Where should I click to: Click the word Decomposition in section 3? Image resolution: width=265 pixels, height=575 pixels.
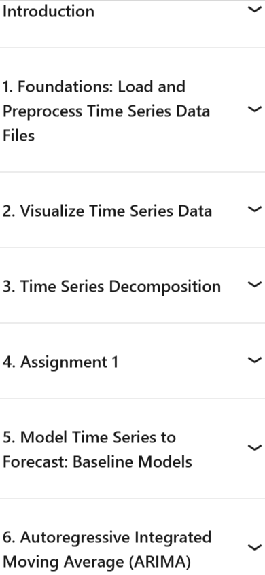[165, 287]
